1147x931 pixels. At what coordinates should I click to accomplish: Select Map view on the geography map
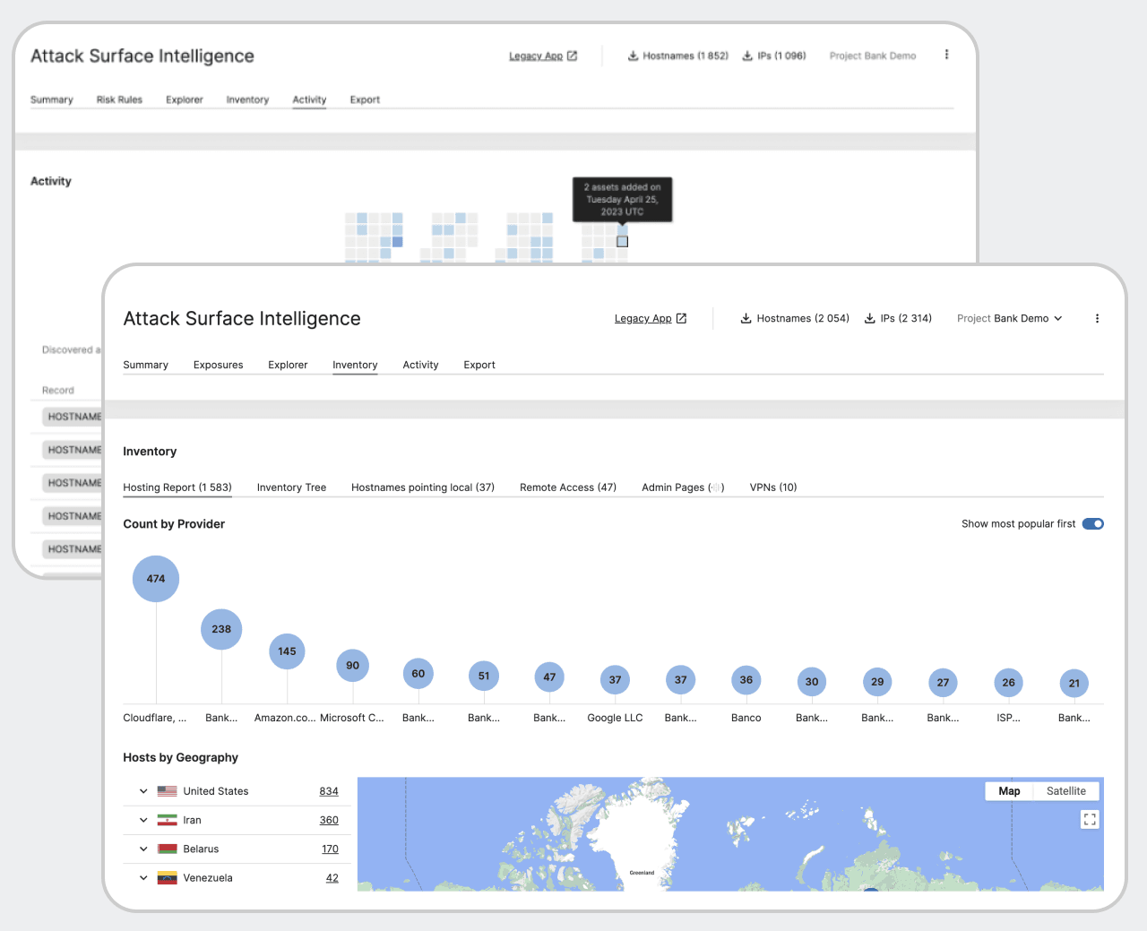[x=1009, y=790]
